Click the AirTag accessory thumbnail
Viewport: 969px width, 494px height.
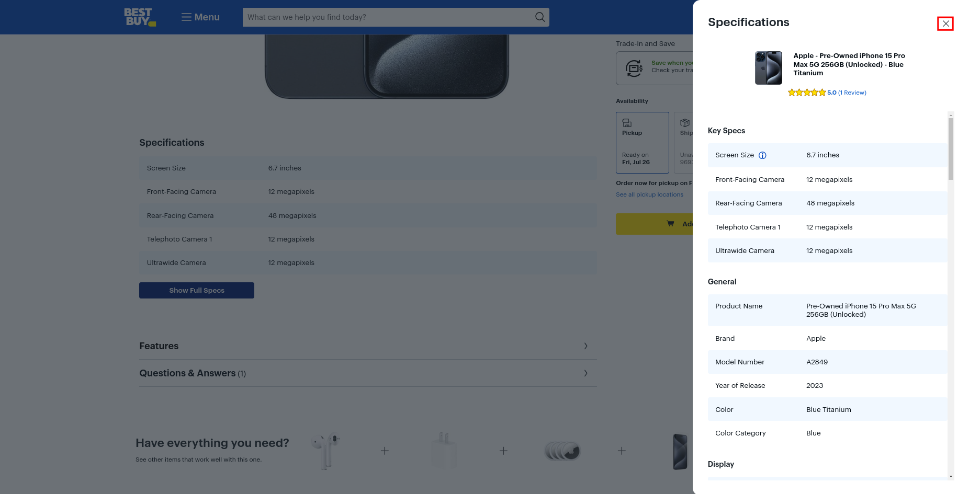[x=562, y=451]
